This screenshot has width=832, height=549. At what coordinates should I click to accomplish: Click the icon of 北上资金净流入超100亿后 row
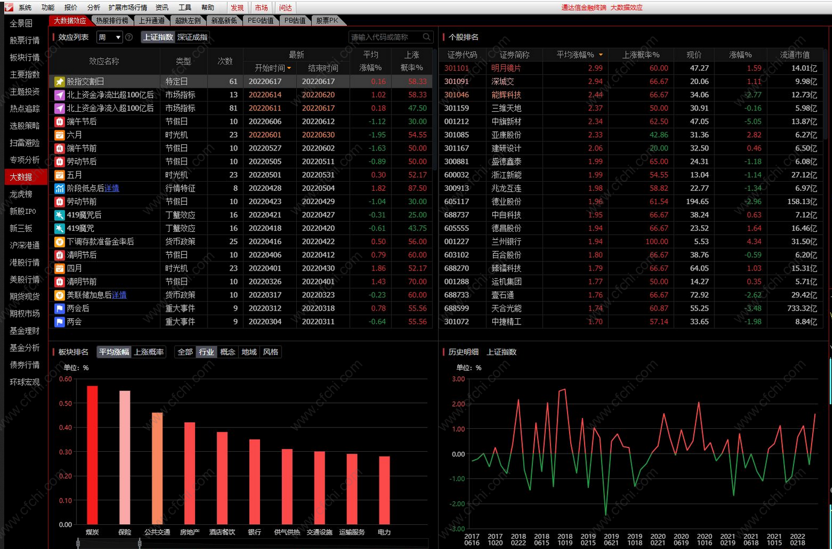59,108
